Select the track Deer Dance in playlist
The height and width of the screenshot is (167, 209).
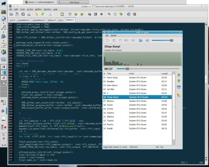tap(138, 85)
